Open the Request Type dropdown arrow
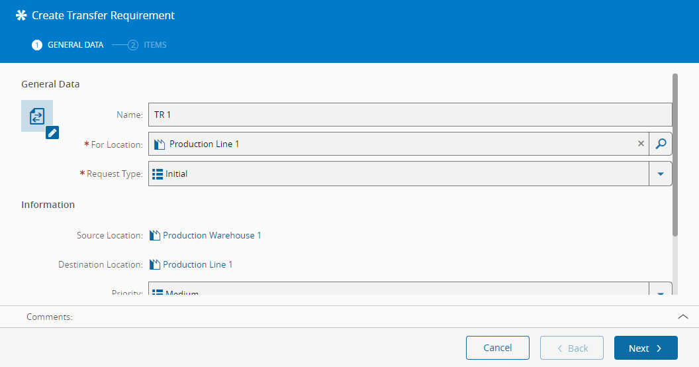Image resolution: width=699 pixels, height=367 pixels. coord(660,174)
